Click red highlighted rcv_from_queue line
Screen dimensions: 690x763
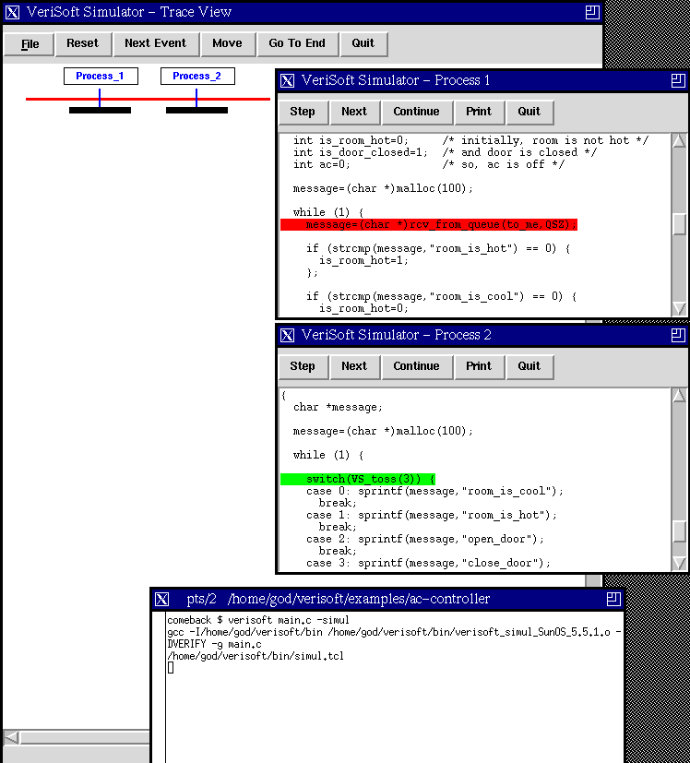[429, 225]
